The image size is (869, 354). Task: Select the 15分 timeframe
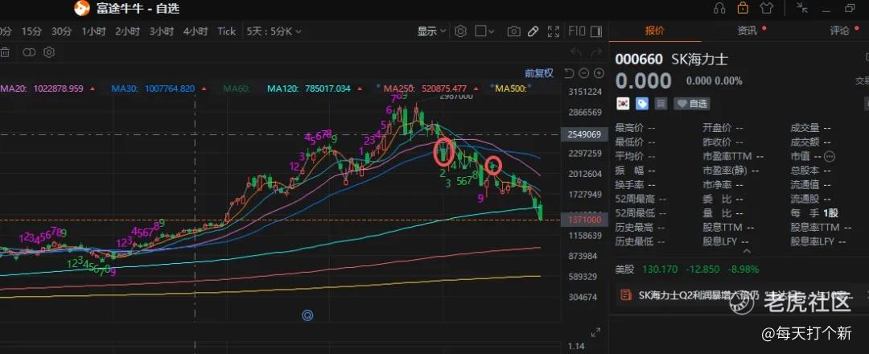point(31,31)
